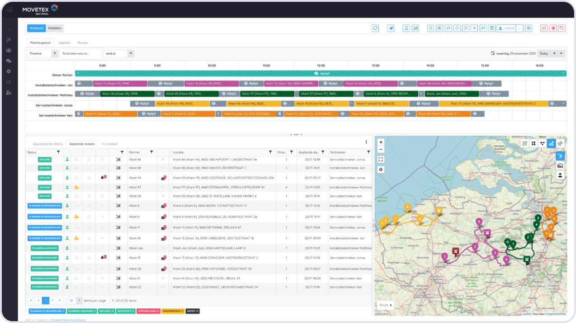Zoom in on the map

click(381, 142)
